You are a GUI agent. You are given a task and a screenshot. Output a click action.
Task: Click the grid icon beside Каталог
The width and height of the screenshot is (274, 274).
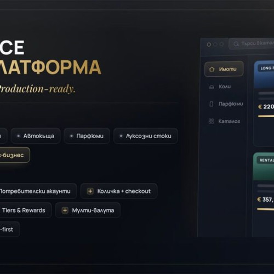211,121
